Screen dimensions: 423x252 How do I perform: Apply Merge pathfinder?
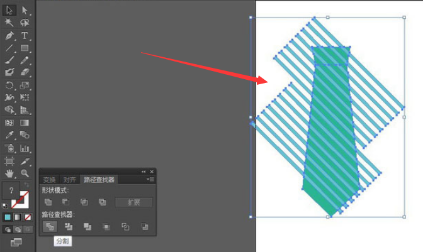pyautogui.click(x=87, y=227)
